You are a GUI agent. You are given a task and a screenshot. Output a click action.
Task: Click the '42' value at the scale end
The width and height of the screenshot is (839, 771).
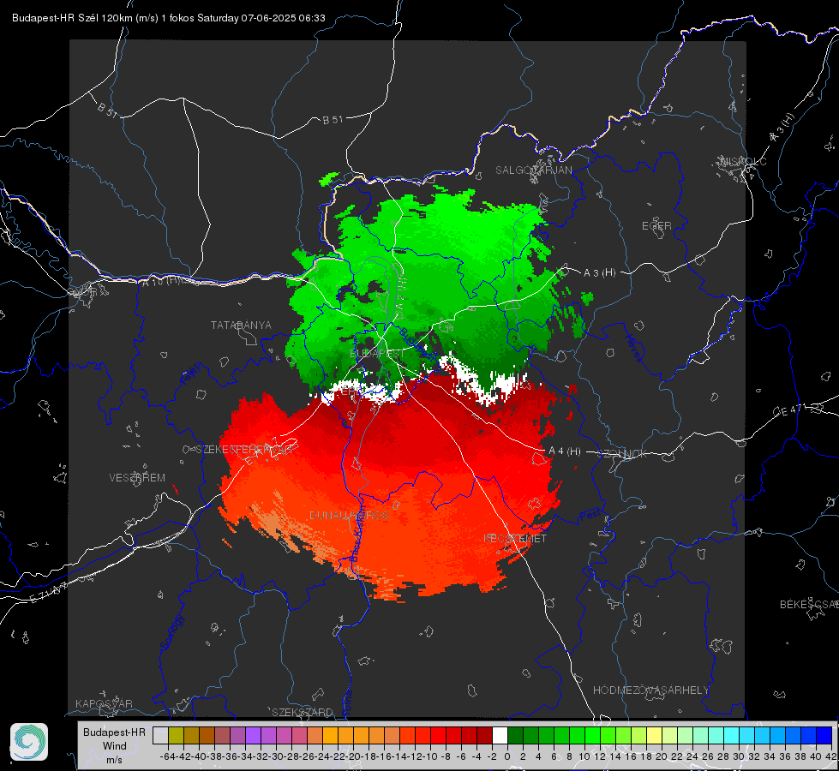tap(830, 756)
